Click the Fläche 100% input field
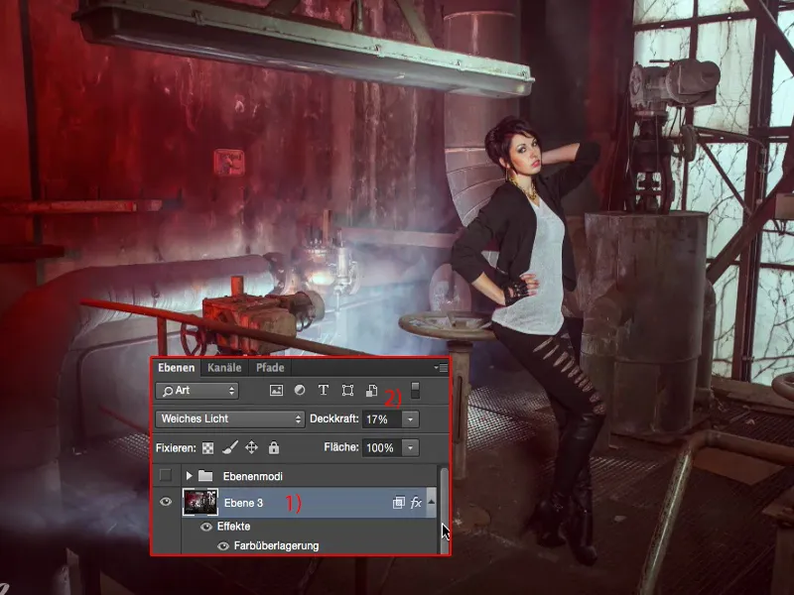This screenshot has height=595, width=794. pos(382,448)
